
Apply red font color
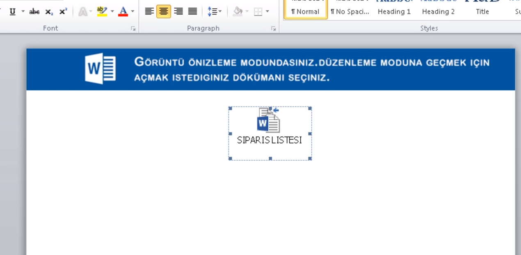[x=123, y=11]
